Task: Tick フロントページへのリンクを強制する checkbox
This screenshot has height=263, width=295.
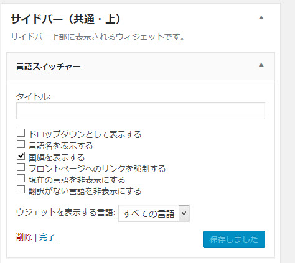Action: (21, 167)
